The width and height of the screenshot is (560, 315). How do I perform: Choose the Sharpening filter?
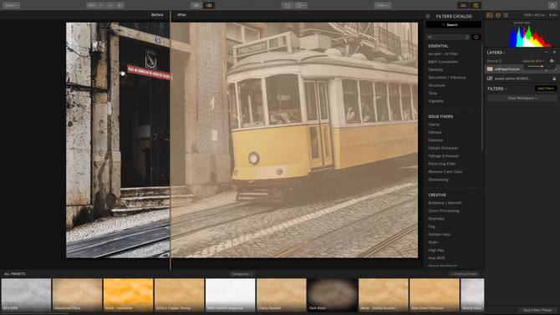(438, 180)
